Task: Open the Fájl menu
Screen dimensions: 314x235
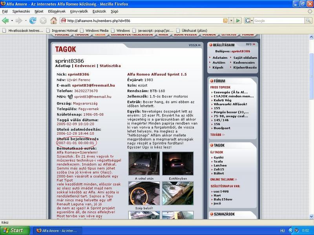Action: point(5,11)
